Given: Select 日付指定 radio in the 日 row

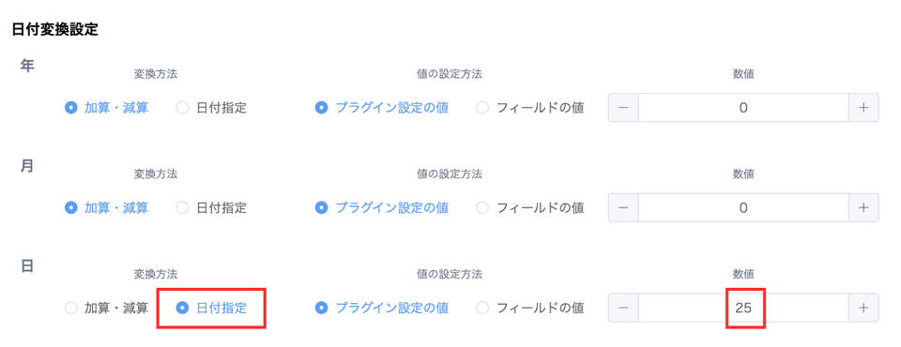Looking at the screenshot, I should pyautogui.click(x=211, y=308).
